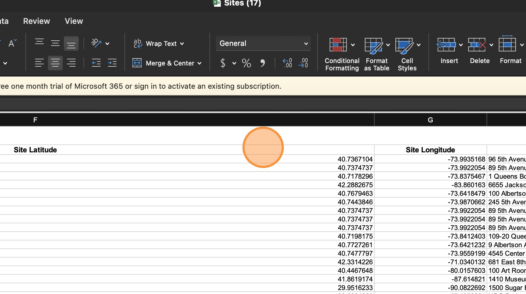
Task: Apply percent style formatting
Action: [246, 63]
